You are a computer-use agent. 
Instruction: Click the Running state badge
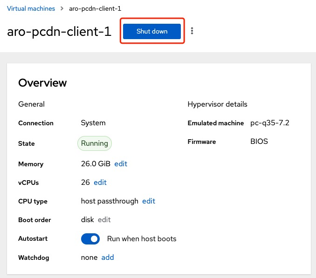pos(95,143)
